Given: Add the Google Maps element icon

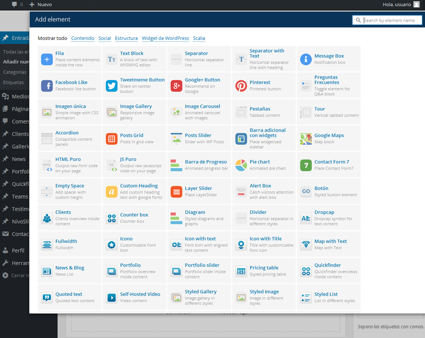Looking at the screenshot, I should tap(306, 139).
